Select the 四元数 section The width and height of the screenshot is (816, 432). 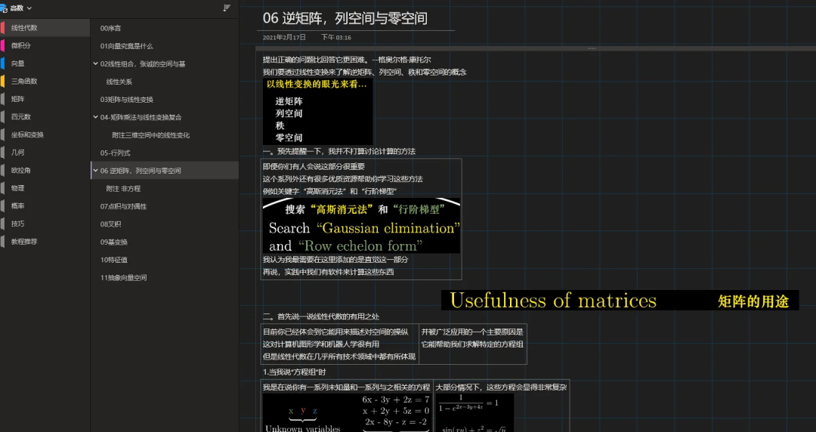pyautogui.click(x=45, y=117)
